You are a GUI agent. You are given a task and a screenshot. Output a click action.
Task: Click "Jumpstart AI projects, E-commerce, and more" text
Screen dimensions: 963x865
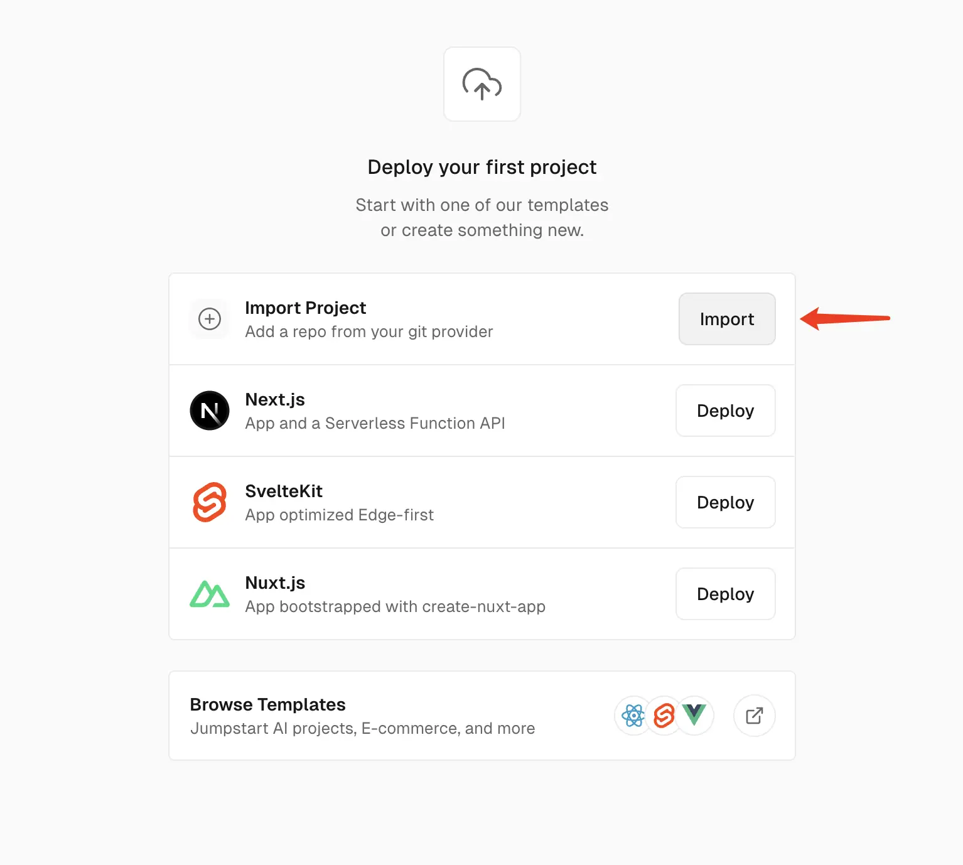[362, 728]
